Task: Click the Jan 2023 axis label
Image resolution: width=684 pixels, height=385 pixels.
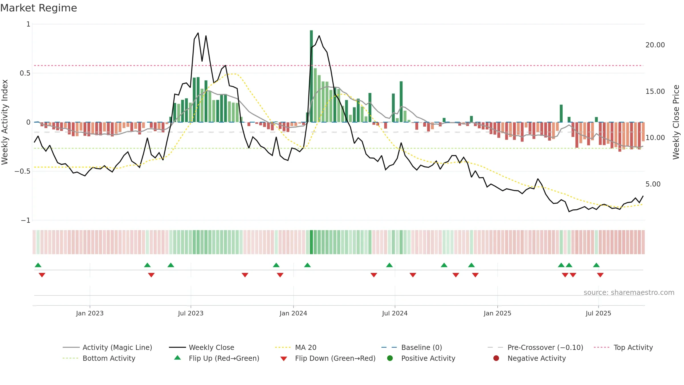Action: click(90, 313)
